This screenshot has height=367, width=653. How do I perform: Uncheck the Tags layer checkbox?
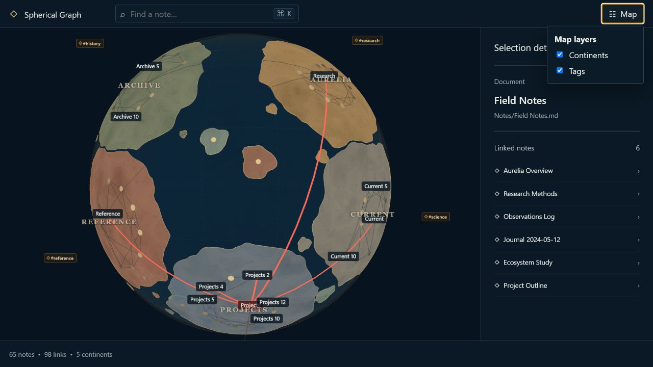(x=560, y=70)
